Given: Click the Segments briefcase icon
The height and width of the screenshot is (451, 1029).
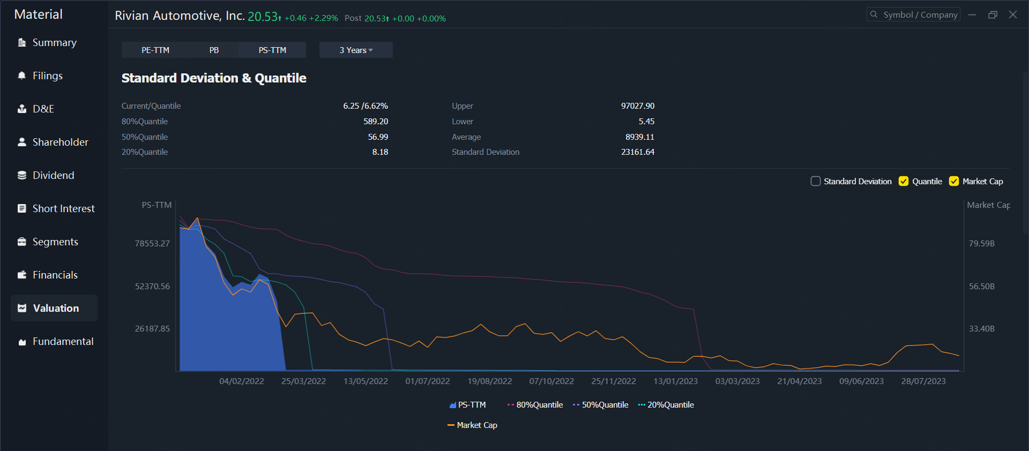Looking at the screenshot, I should [22, 242].
